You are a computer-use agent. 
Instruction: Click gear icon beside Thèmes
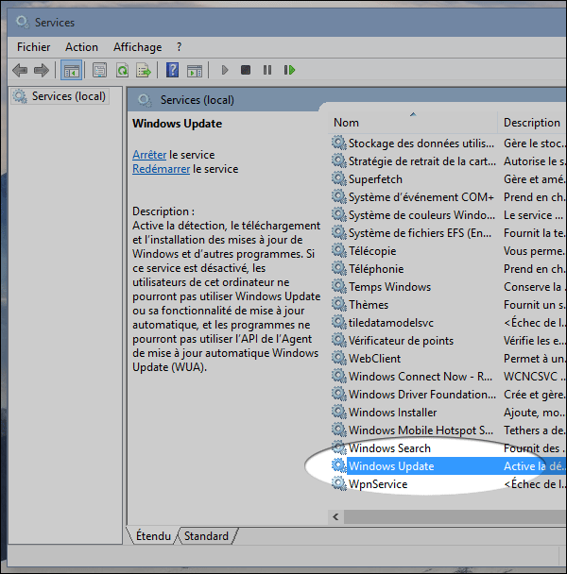click(x=339, y=305)
